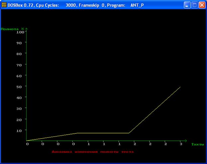Viewport: 207px width, 164px height.
Task: Click the yellow line's highest end point
Action: 180,87
